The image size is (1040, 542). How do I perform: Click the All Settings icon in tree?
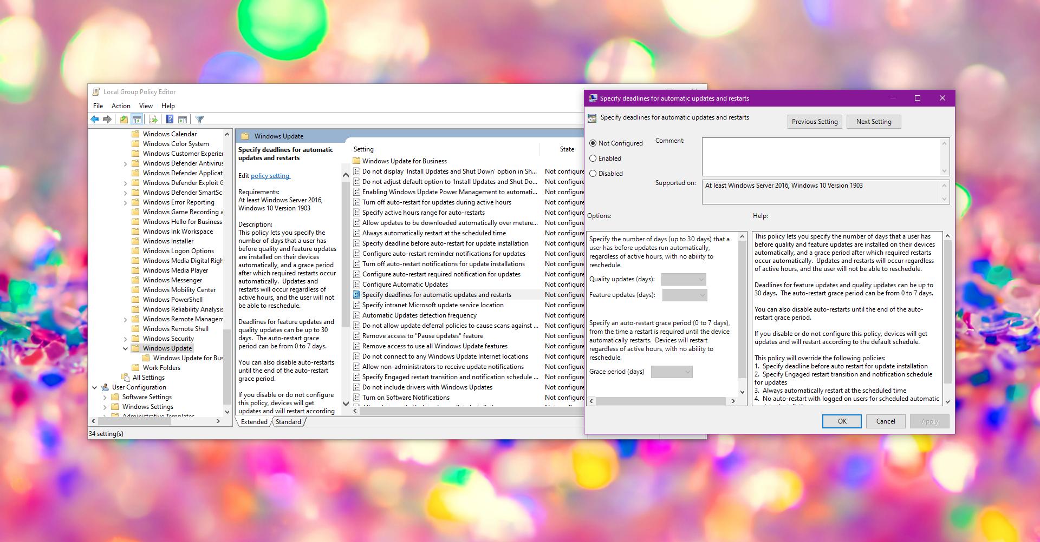(126, 378)
